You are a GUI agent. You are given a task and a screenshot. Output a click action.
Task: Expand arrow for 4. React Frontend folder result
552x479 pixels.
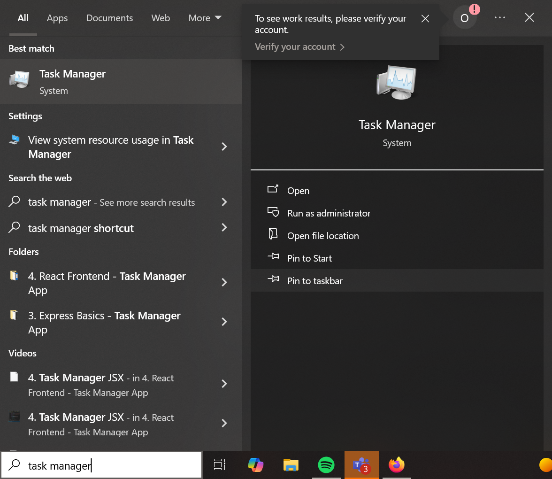(224, 283)
